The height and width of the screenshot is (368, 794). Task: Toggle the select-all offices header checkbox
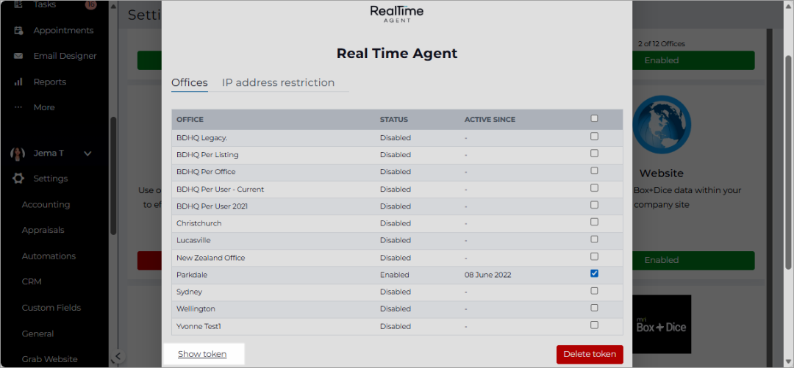[594, 118]
